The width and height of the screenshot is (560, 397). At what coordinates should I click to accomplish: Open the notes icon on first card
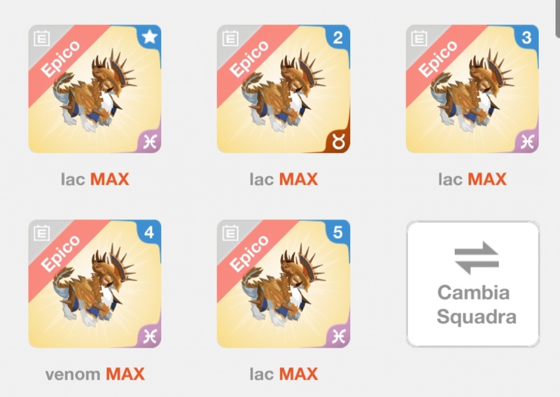coord(42,38)
